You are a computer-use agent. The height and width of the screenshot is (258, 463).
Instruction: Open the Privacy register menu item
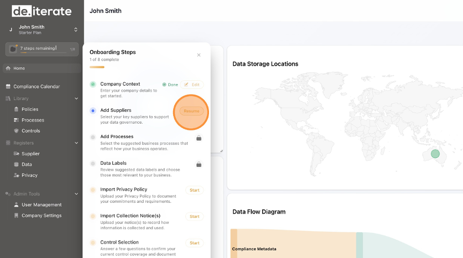[29, 175]
